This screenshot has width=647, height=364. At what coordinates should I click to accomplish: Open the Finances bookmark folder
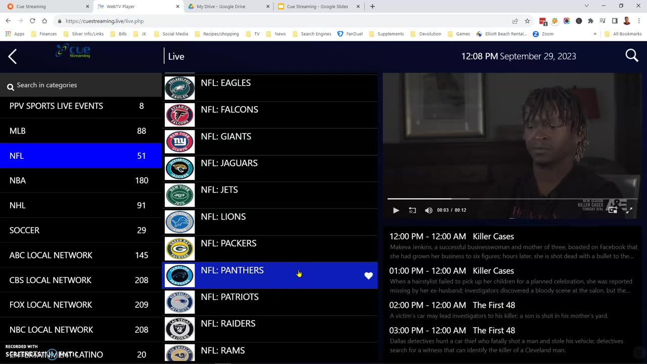coord(44,34)
